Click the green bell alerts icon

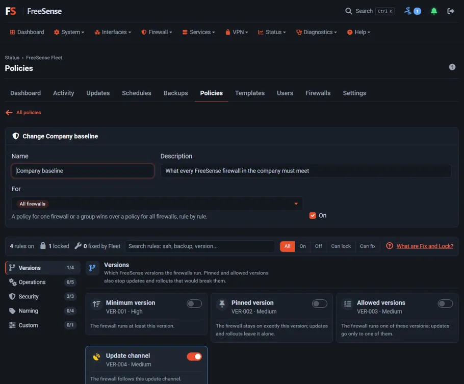click(x=434, y=11)
